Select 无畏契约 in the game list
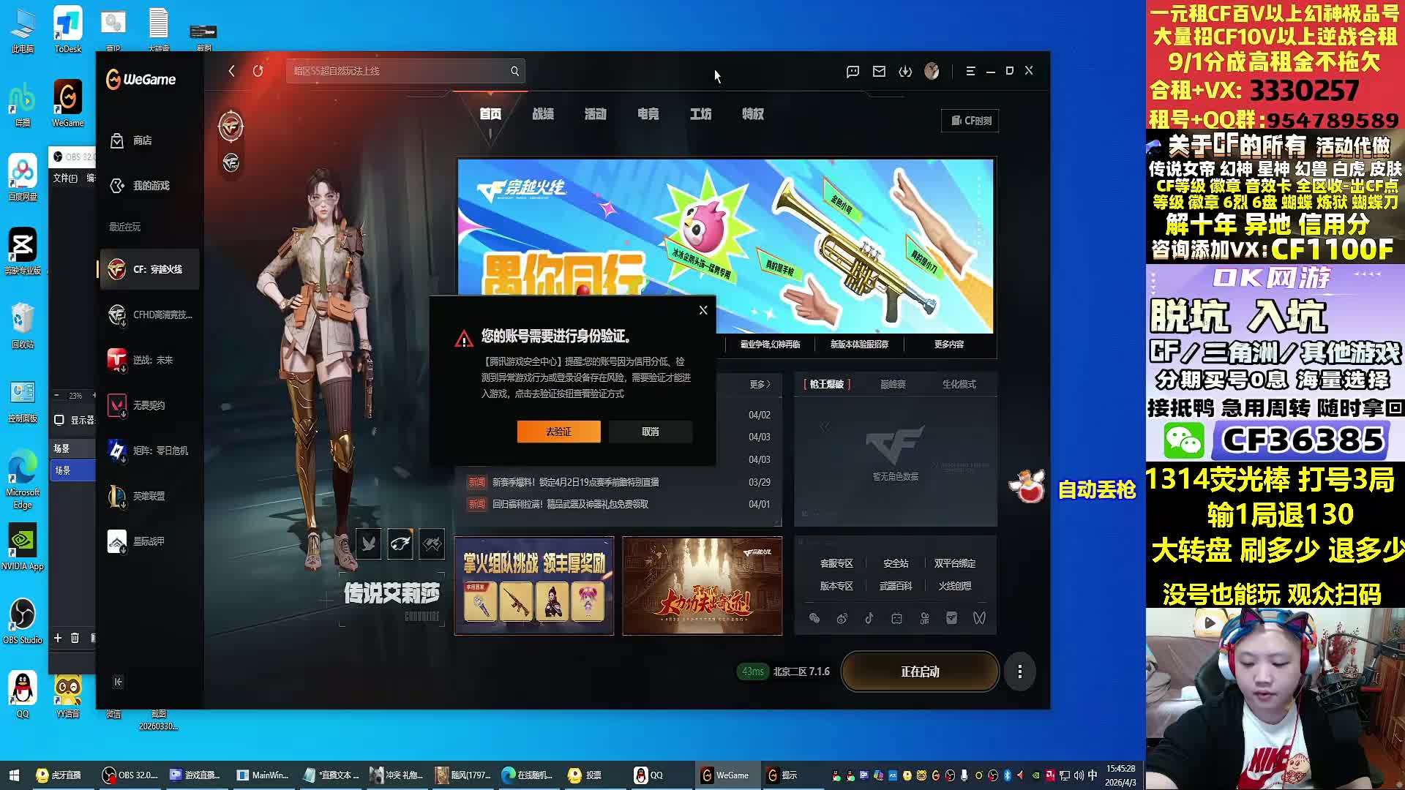The height and width of the screenshot is (790, 1405). click(x=149, y=405)
